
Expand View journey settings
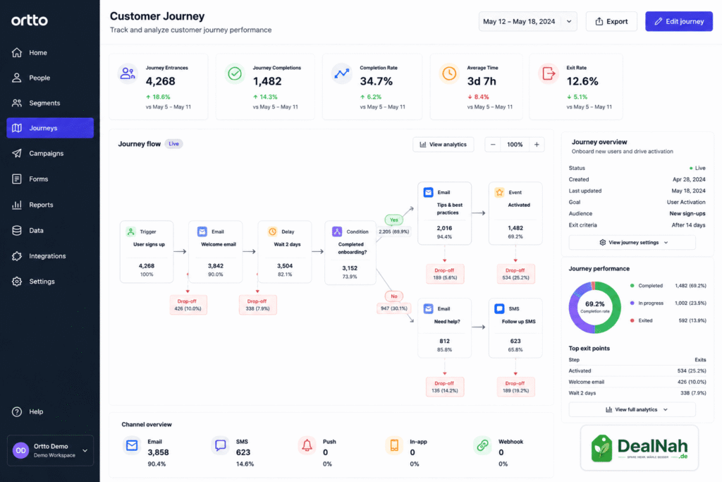(632, 242)
